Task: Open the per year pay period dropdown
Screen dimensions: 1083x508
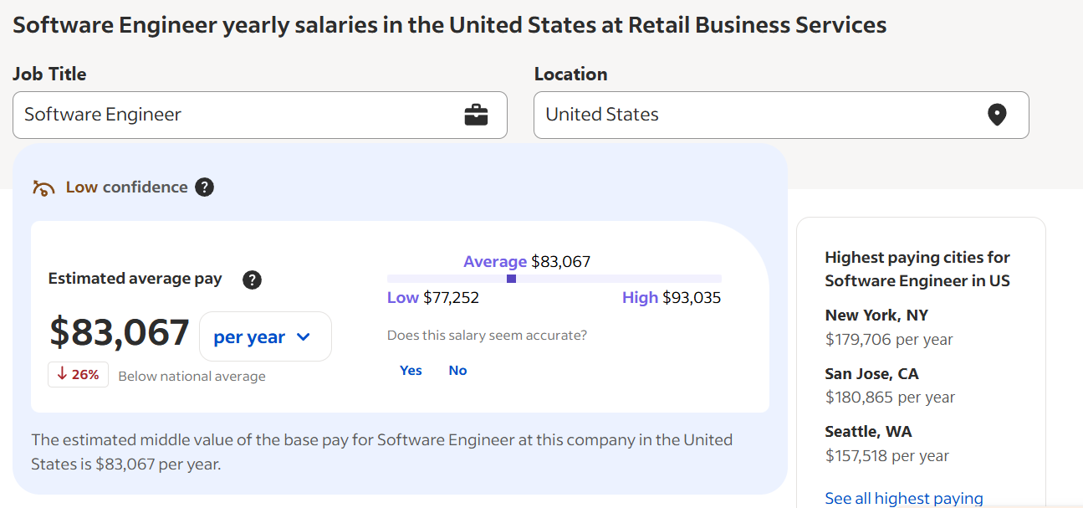Action: click(265, 336)
